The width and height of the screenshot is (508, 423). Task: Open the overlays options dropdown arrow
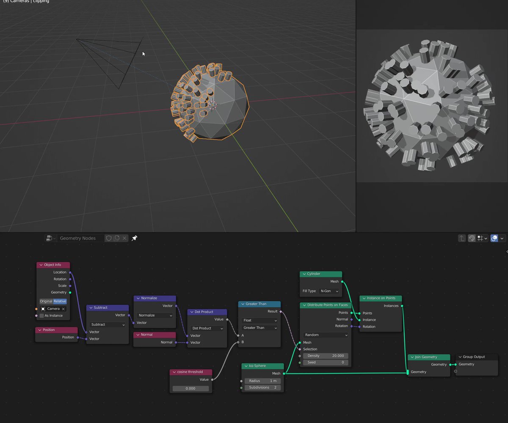pos(502,238)
